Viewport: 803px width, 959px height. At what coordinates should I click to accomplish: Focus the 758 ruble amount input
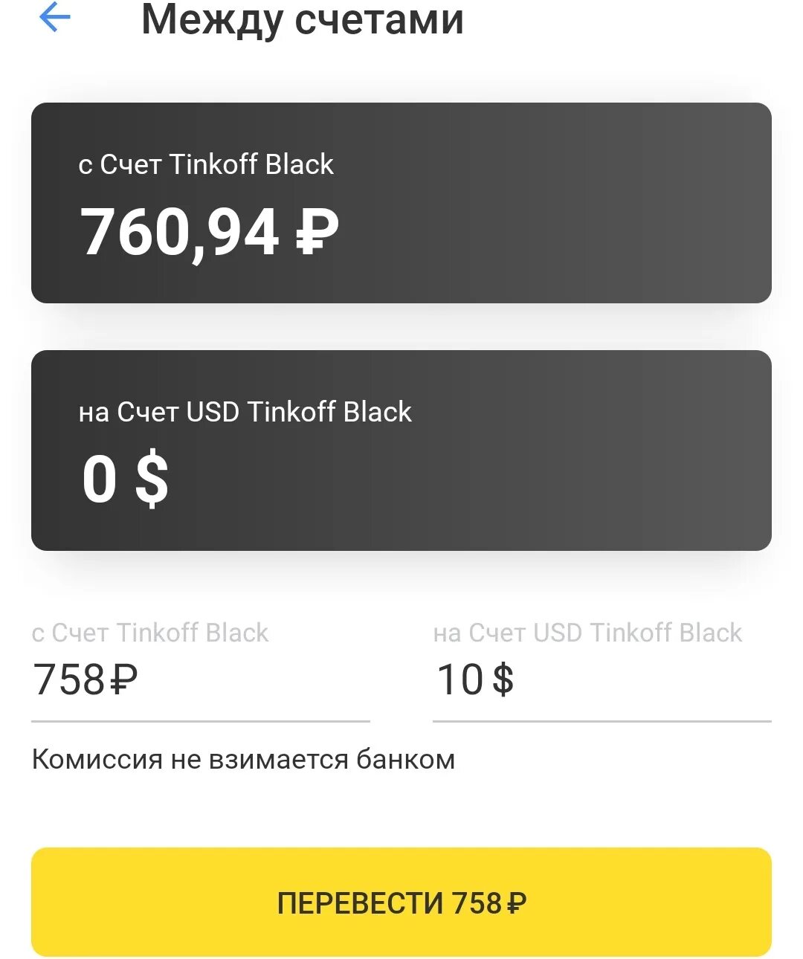point(69,679)
